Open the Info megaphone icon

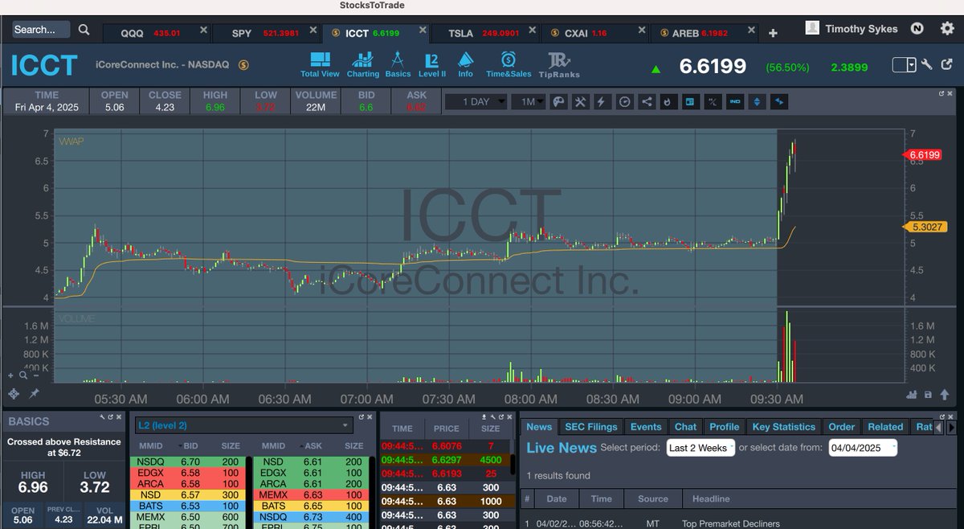[465, 64]
